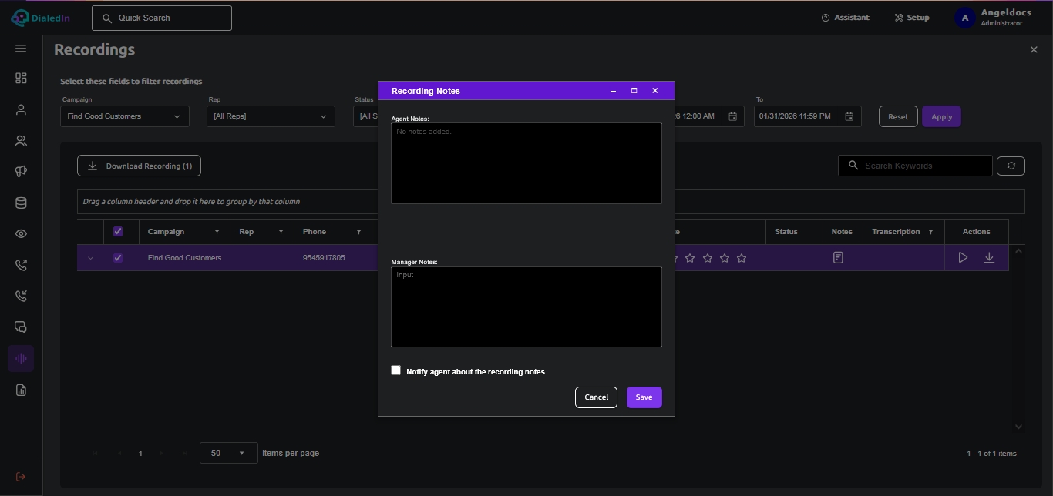This screenshot has width=1053, height=496.
Task: Uncheck the Find Good Customers row checkbox
Action: tap(118, 258)
